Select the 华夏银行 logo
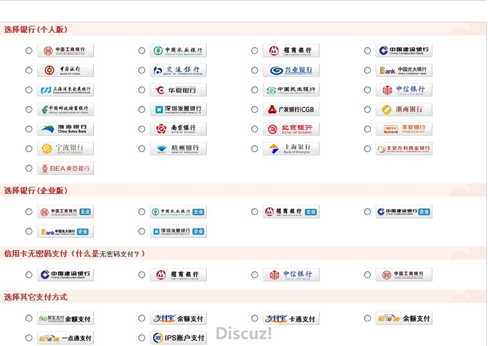 (179, 90)
